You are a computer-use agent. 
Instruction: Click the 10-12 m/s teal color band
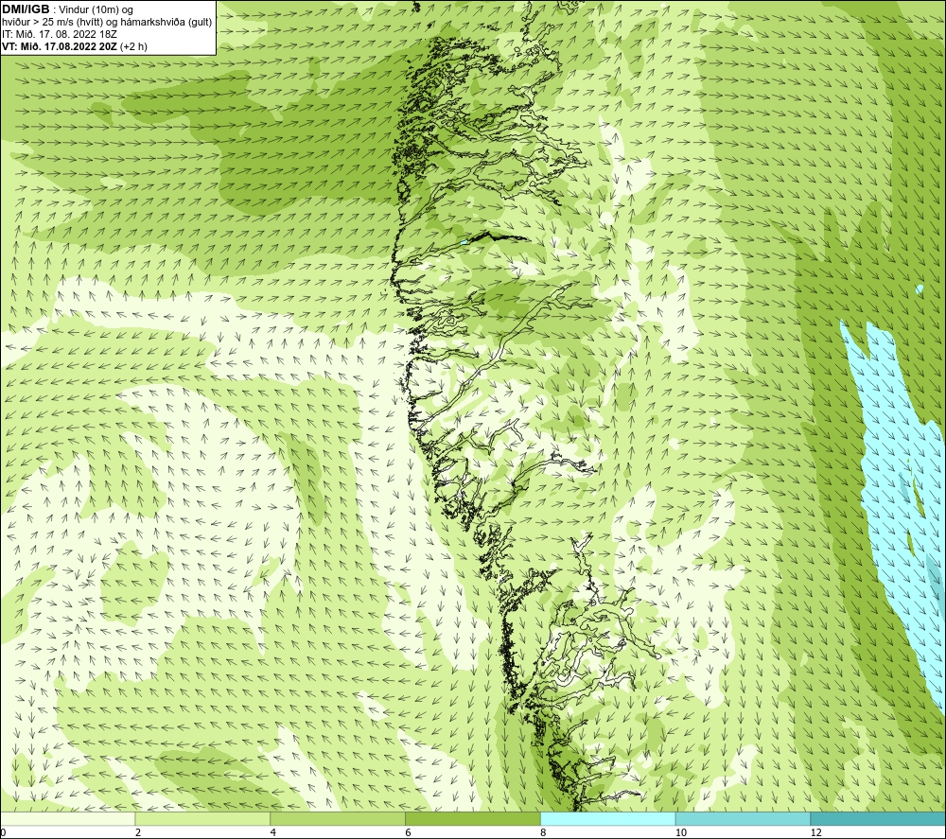743,818
